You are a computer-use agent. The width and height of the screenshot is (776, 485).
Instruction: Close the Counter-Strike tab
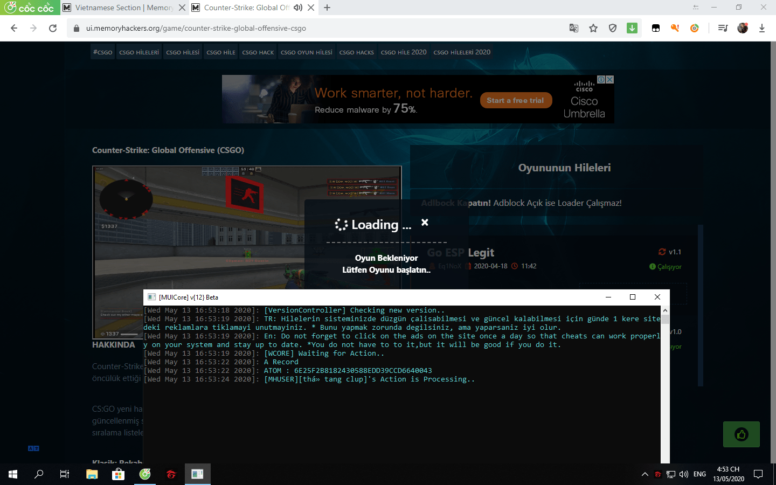[311, 8]
